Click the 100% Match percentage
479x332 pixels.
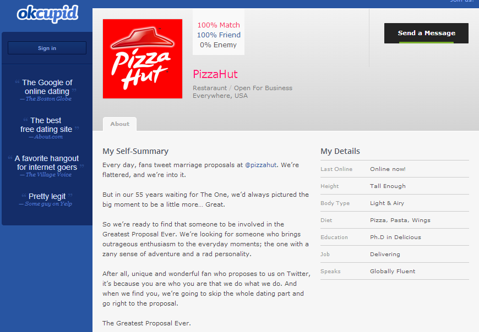[x=219, y=25]
